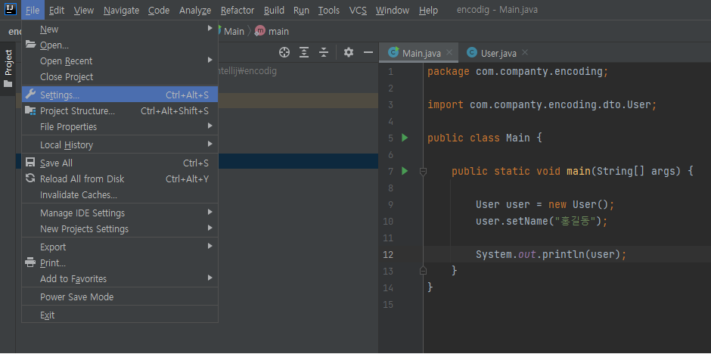Expand the Add to Favorites submenu
Screen dimensions: 711x354
point(210,278)
